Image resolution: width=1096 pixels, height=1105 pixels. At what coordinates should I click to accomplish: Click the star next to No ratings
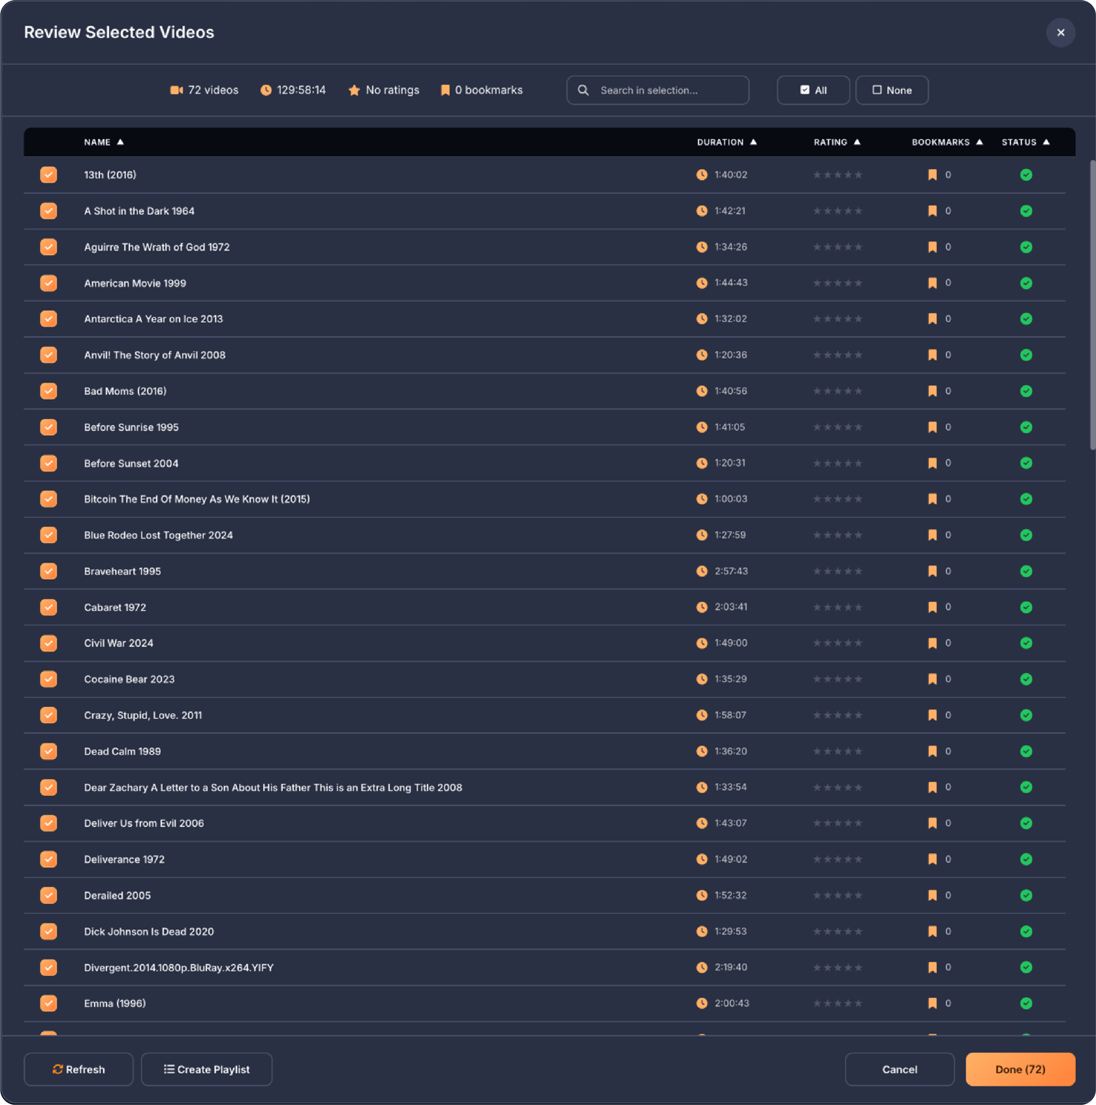click(354, 90)
